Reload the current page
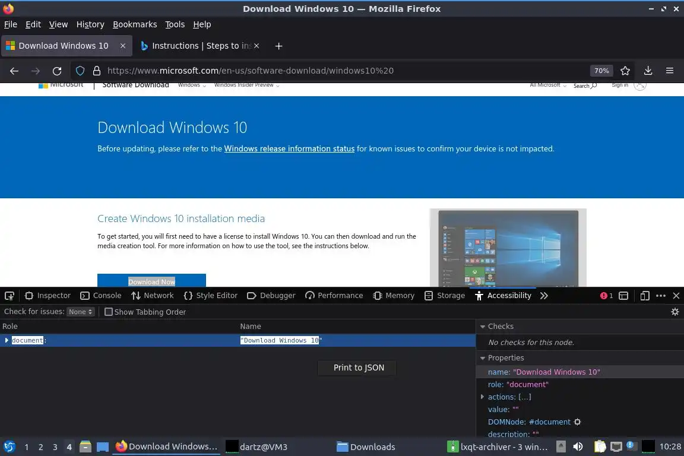Image resolution: width=684 pixels, height=456 pixels. coord(57,71)
